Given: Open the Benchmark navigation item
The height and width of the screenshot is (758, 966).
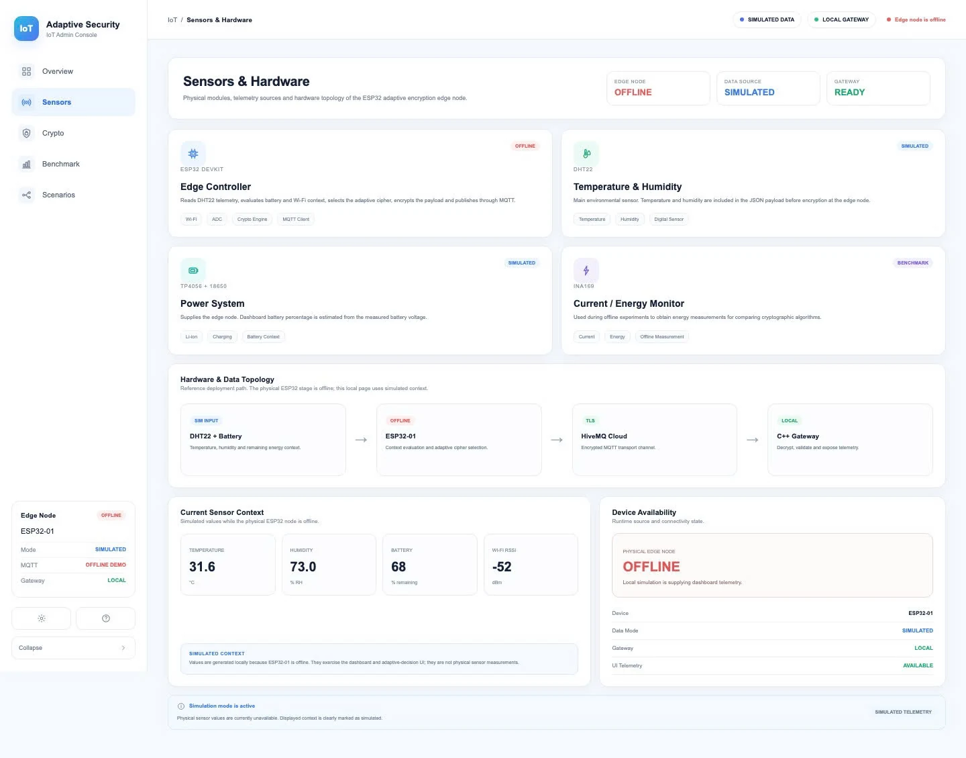Looking at the screenshot, I should pyautogui.click(x=73, y=164).
